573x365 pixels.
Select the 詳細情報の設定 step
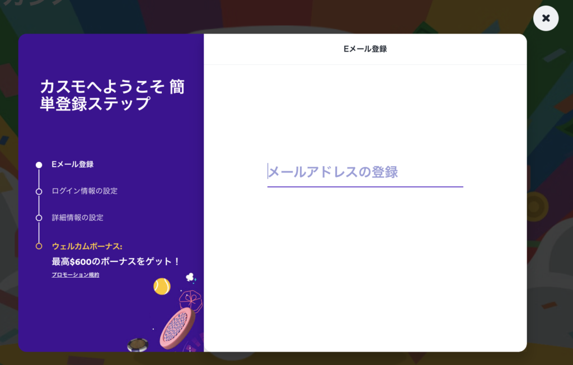(x=77, y=218)
